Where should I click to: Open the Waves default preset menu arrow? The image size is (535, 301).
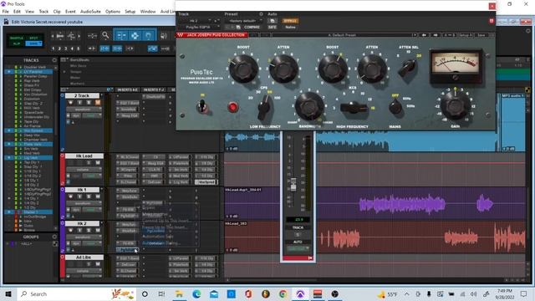coord(415,35)
